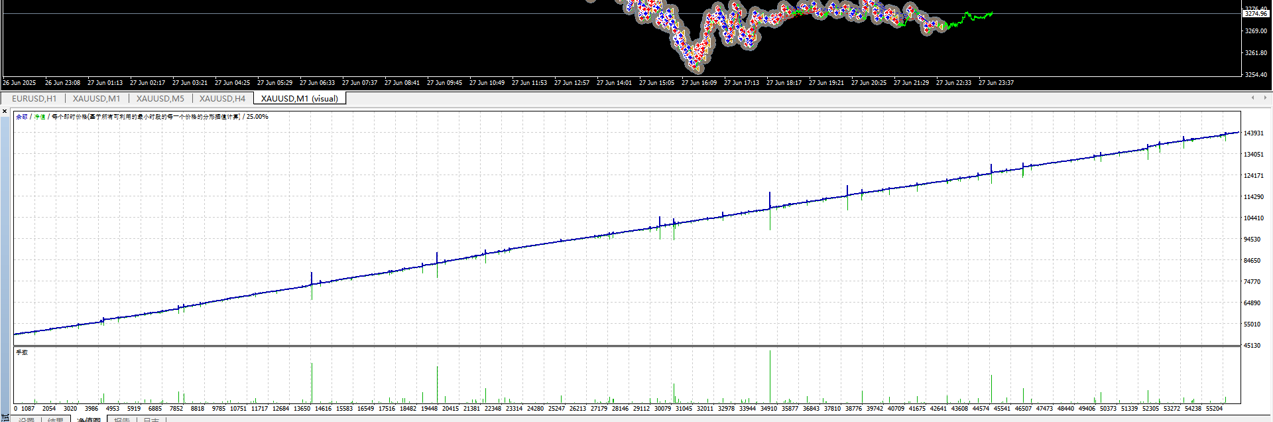Open the 净值图 tester tab

(x=89, y=419)
